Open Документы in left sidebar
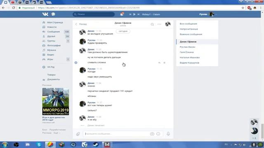 coord(53,79)
